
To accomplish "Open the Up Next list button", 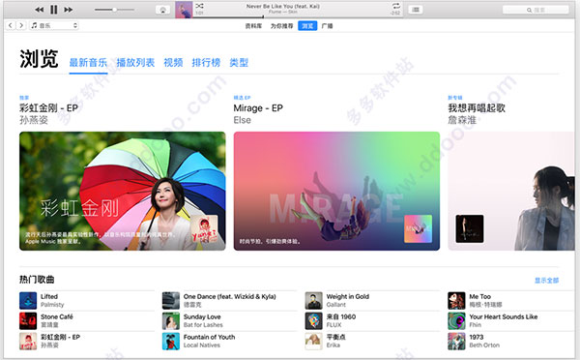I will click(416, 10).
